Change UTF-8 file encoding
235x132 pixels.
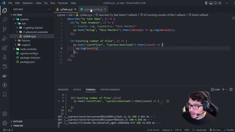178,130
